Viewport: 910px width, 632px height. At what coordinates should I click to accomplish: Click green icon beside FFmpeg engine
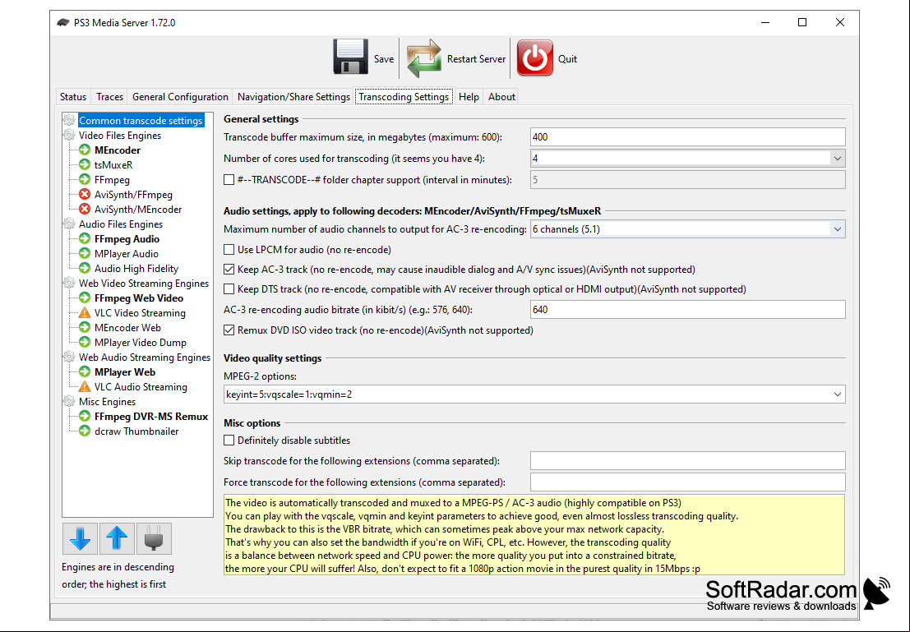tap(85, 180)
